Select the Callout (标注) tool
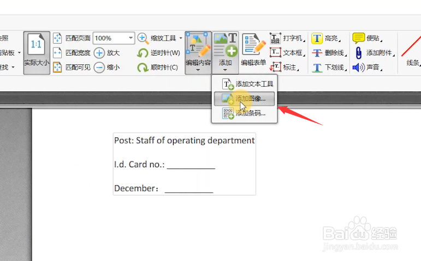This screenshot has width=421, height=261. (x=284, y=67)
